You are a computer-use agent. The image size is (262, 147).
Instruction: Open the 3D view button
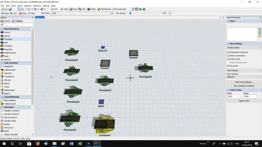point(54,9)
